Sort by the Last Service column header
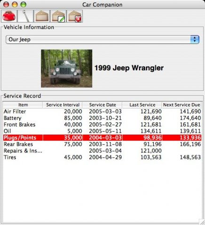This screenshot has height=225, width=205. [x=142, y=105]
